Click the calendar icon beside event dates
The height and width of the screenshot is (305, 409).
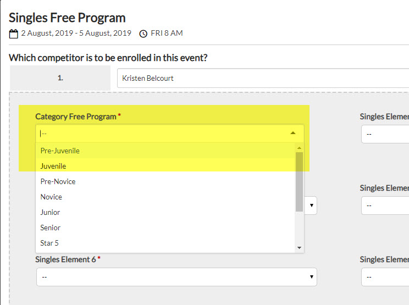(14, 34)
